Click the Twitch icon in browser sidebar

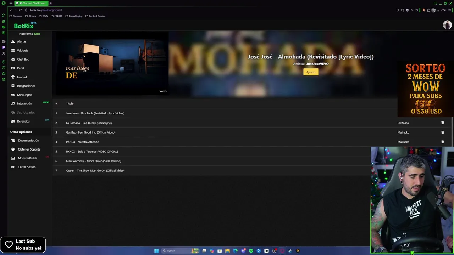coord(4,47)
